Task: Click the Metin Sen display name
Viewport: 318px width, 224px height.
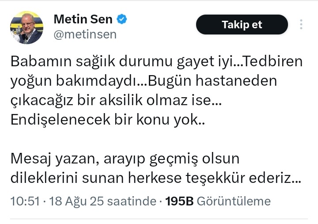Action: point(84,20)
